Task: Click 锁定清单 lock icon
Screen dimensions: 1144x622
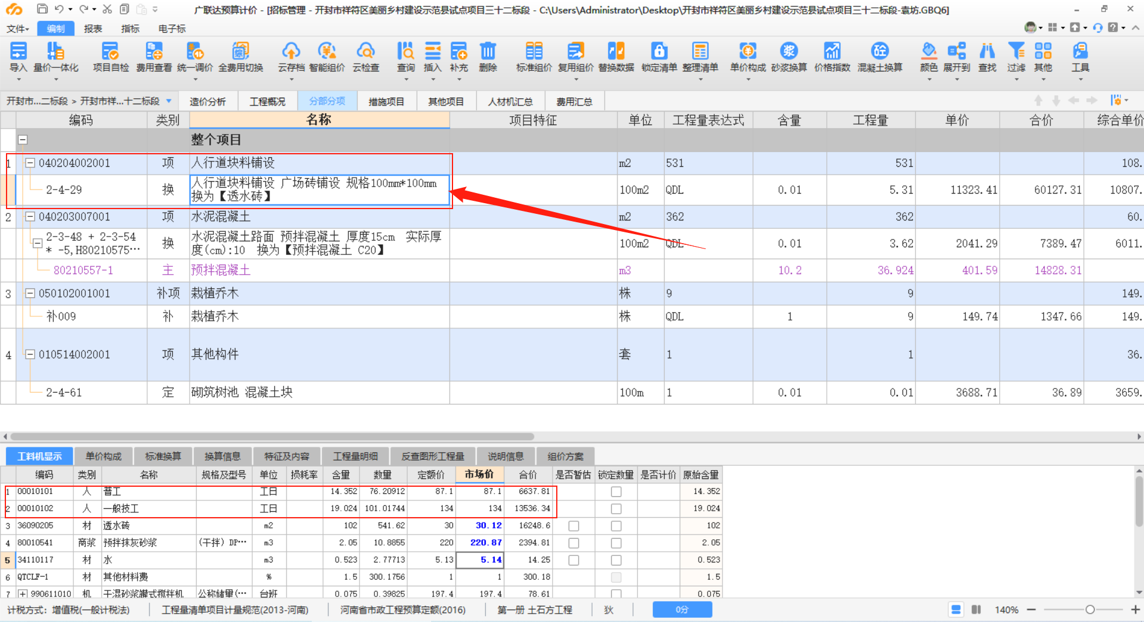Action: [659, 57]
